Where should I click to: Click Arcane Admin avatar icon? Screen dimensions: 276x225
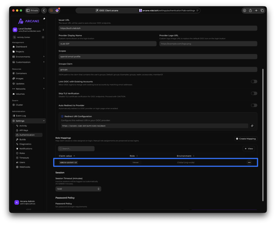pyautogui.click(x=17, y=202)
